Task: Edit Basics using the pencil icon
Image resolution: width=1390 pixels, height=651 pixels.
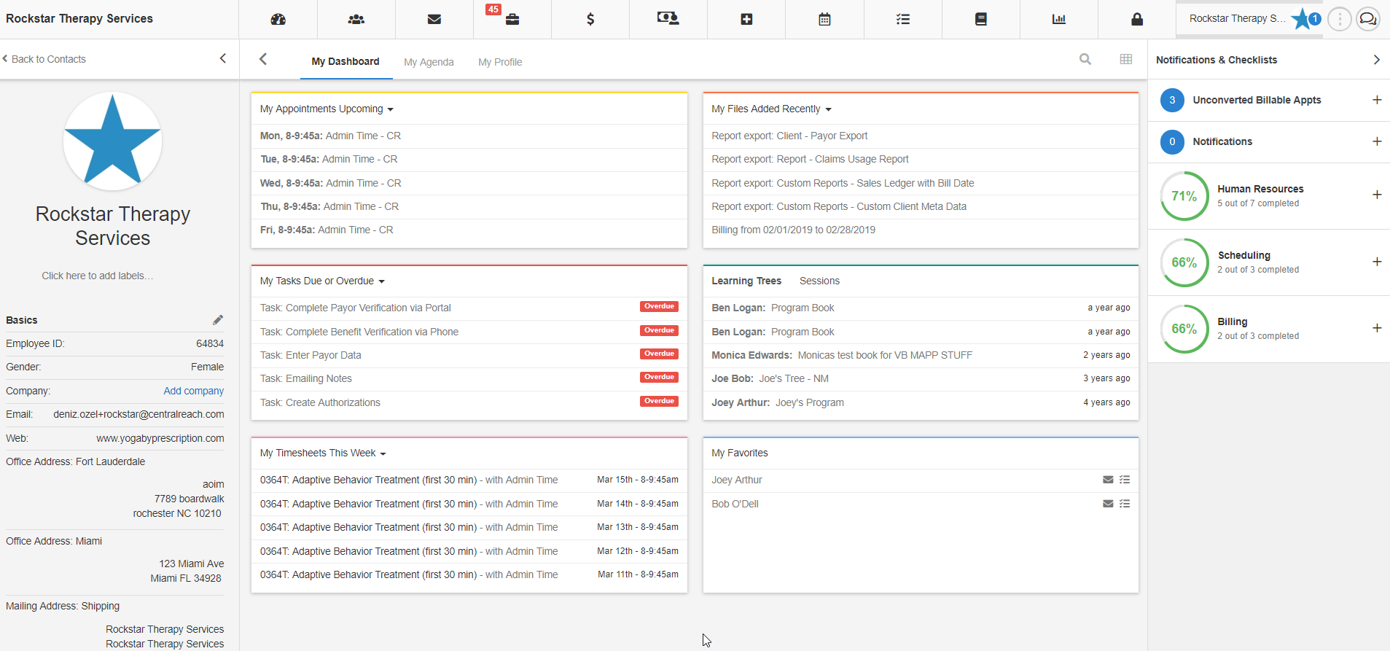Action: coord(217,320)
